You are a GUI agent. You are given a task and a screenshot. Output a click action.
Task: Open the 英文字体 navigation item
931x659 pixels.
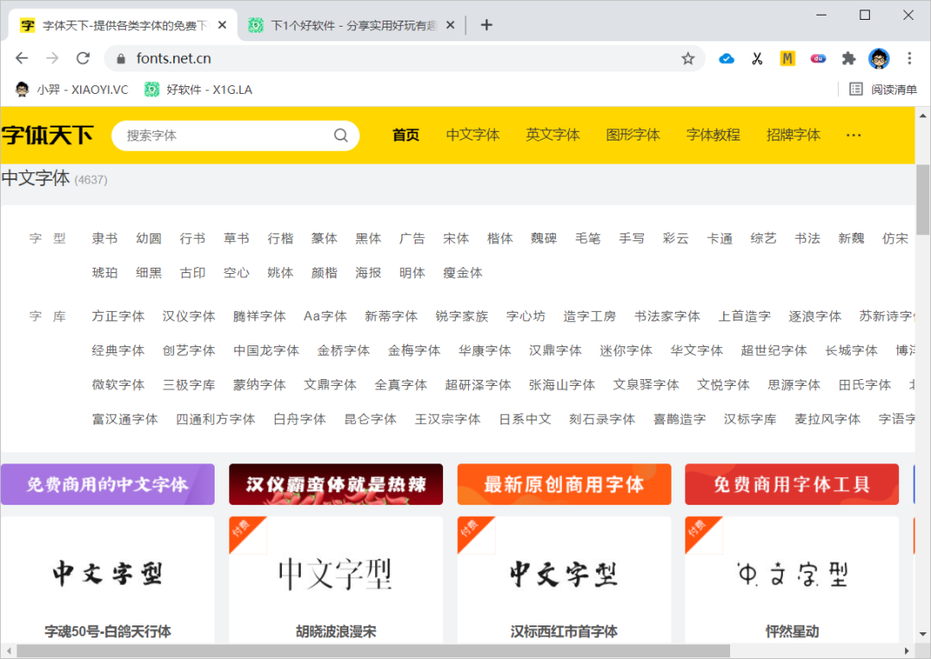[x=553, y=135]
